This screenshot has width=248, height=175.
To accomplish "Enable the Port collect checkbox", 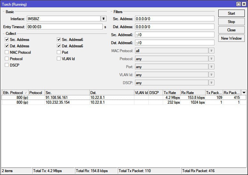I will coord(59,52).
